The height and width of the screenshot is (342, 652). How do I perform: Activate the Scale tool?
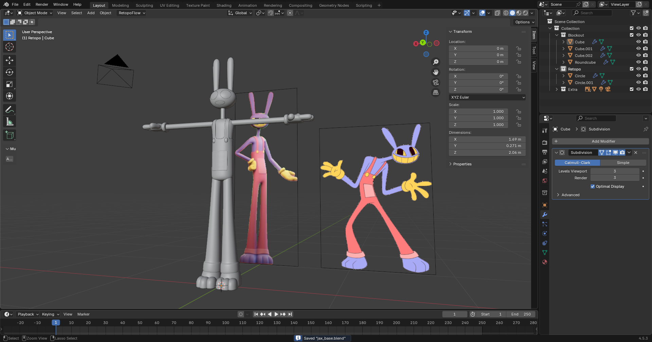pyautogui.click(x=10, y=84)
